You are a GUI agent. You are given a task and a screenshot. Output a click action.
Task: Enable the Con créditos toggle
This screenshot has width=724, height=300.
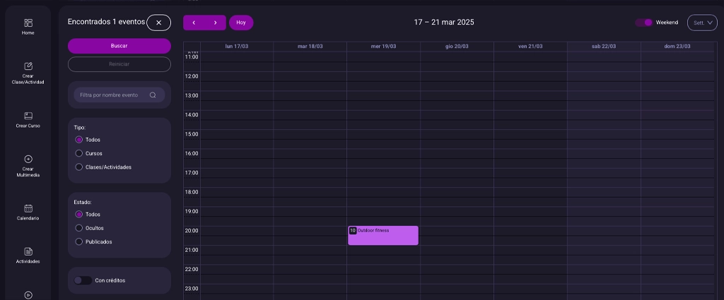[83, 280]
